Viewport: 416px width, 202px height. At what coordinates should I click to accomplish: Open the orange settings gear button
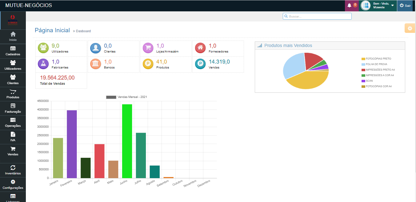[x=410, y=28]
